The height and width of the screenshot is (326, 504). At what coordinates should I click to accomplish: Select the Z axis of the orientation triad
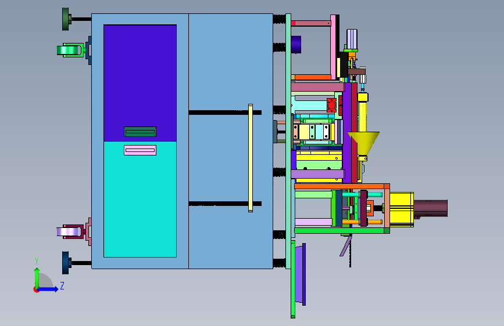48,289
